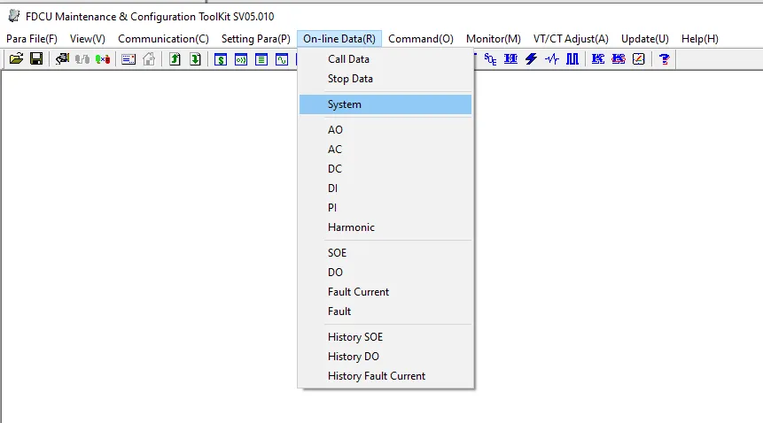The height and width of the screenshot is (423, 763).
Task: Open History DO from the menu
Action: point(385,357)
